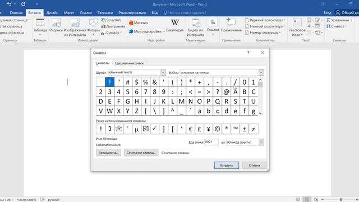Open Footer (Нижний колонтитул) menu
The image size is (359, 202).
[x=265, y=26]
